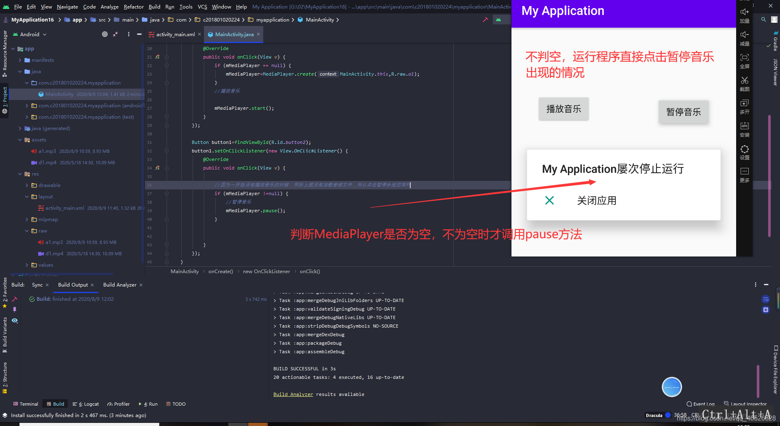The height and width of the screenshot is (426, 780).
Task: Toggle the Z: Structure side panel
Action: click(5, 378)
